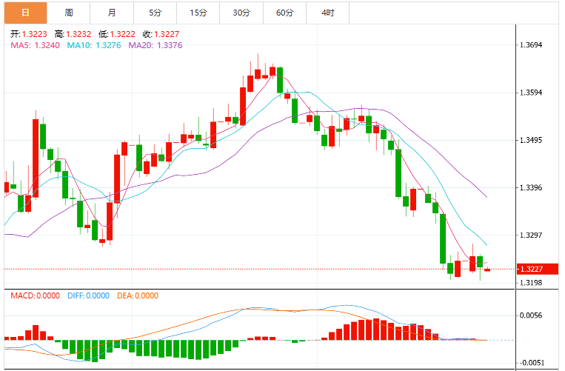This screenshot has width=565, height=371.
Task: Click the red 1.3227 current price tag
Action: (538, 269)
